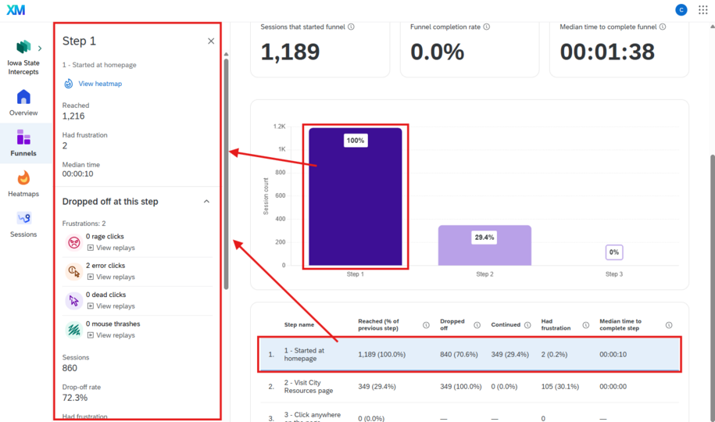The width and height of the screenshot is (715, 422).
Task: Click info icon for Had frustration column
Action: point(586,325)
